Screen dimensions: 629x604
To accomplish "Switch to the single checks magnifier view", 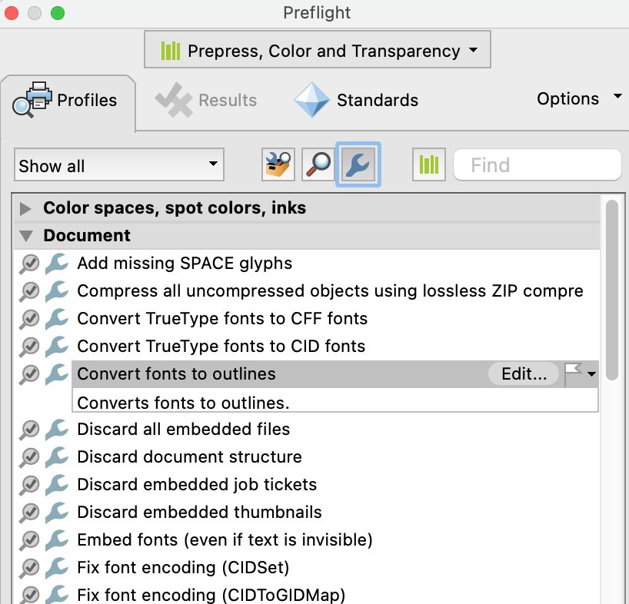I will [x=317, y=164].
